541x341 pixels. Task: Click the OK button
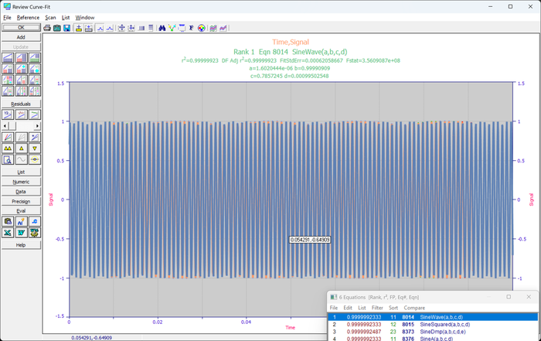21,28
